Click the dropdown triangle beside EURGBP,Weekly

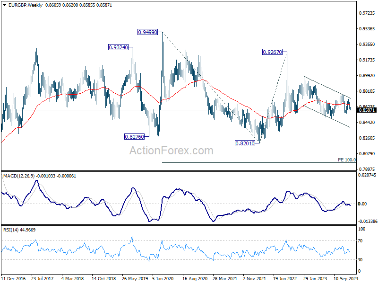point(4,5)
